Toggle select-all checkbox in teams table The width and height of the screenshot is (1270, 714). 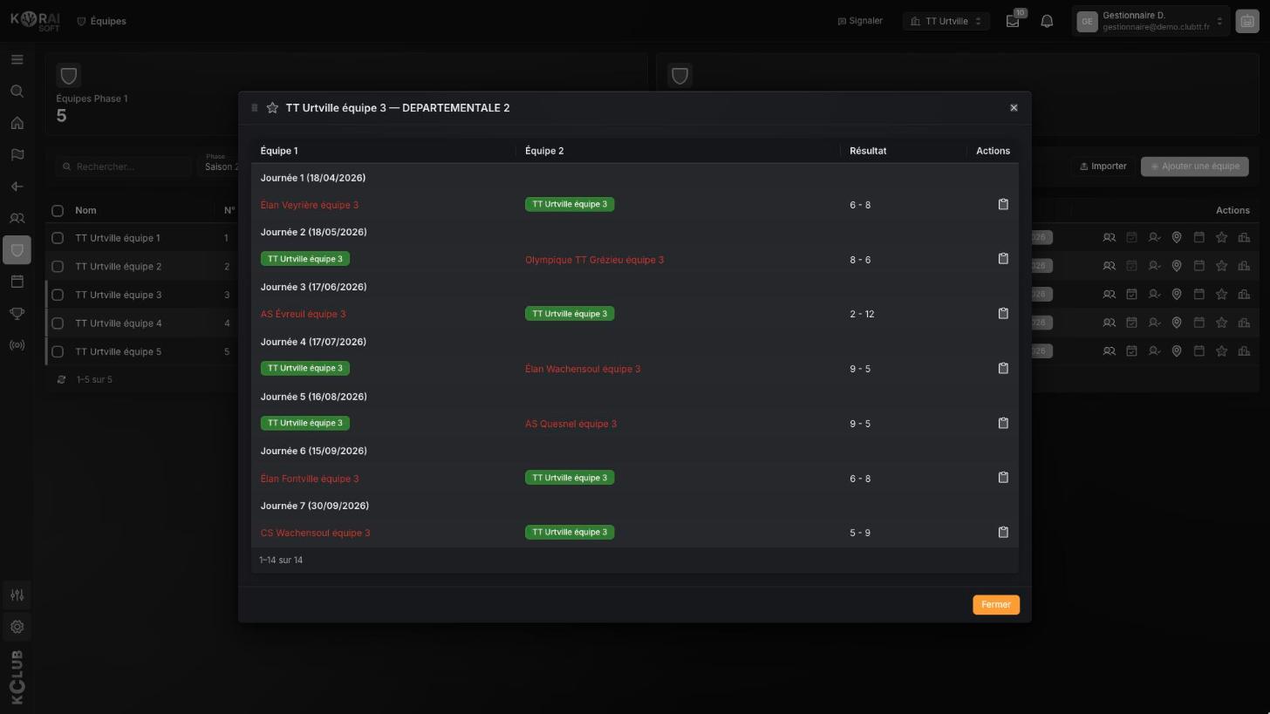pos(58,210)
